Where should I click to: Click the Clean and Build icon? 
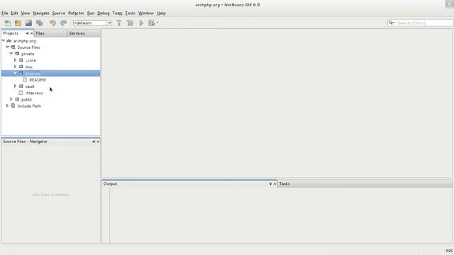pos(130,23)
